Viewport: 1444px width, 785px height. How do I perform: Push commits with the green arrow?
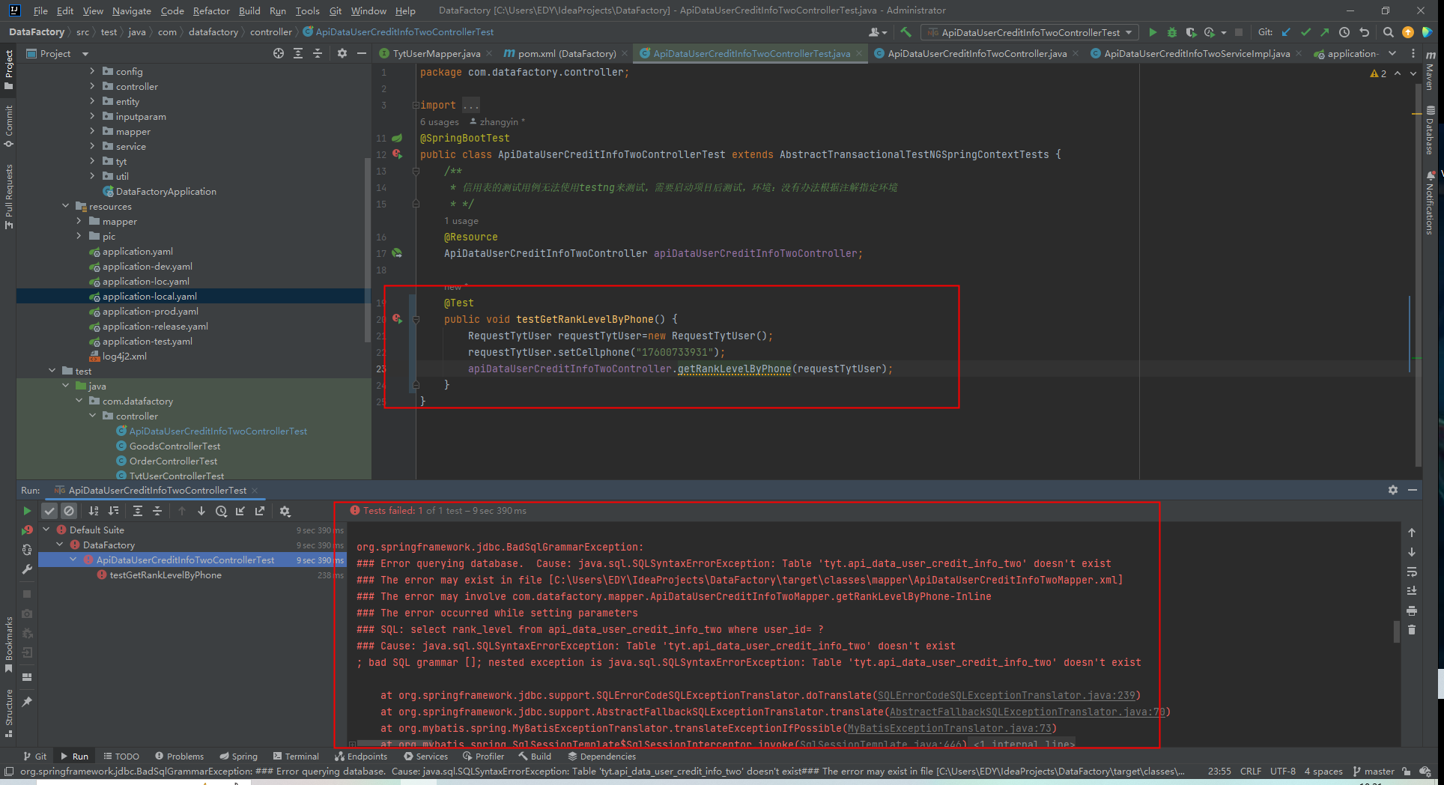click(1325, 32)
